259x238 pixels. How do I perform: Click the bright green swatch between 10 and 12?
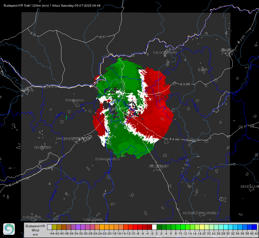pos(183,227)
